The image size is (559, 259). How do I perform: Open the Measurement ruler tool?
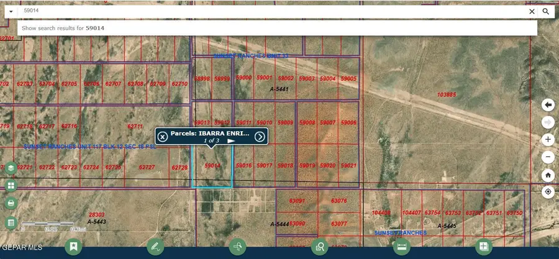[402, 247]
